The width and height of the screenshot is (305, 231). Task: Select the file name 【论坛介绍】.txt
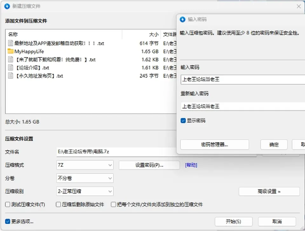pyautogui.click(x=32, y=68)
